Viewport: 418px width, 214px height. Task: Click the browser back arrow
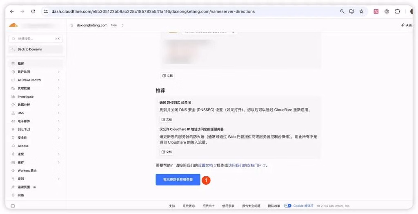[12, 11]
